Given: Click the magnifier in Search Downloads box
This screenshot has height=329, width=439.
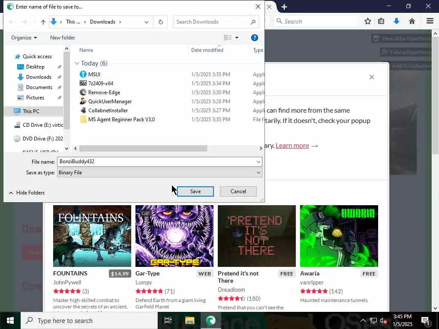Looking at the screenshot, I should tap(253, 22).
